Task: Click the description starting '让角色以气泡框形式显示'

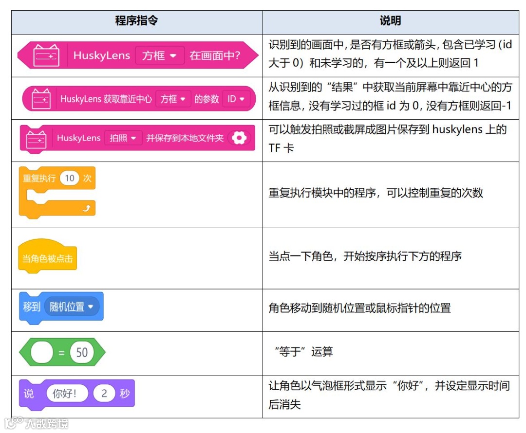Action: [x=389, y=395]
